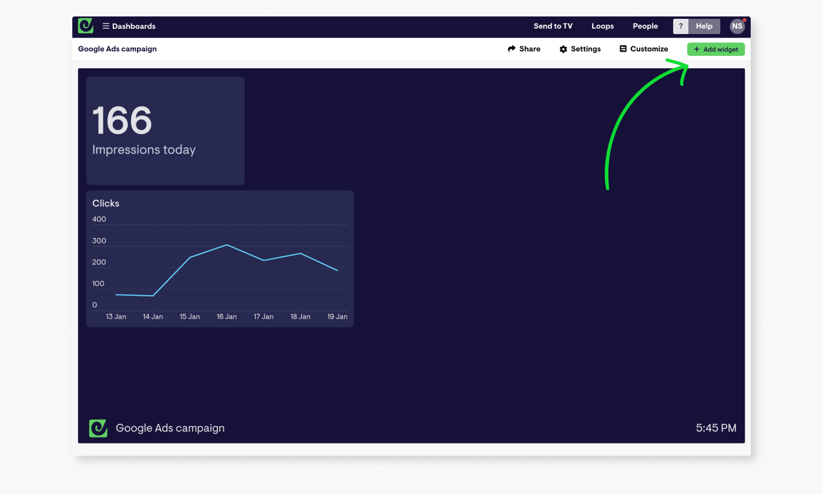823x494 pixels.
Task: Click the Customize panel icon
Action: [624, 49]
